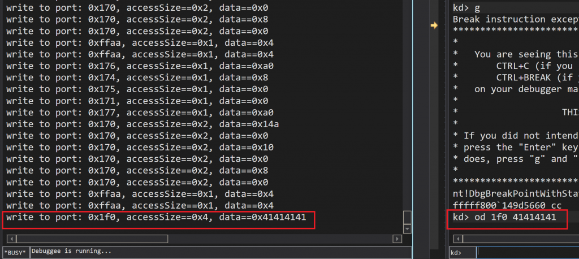This screenshot has height=259, width=579.
Task: Click the 'nt!DbgBreakPointWithSta' symbol line
Action: tap(516, 194)
